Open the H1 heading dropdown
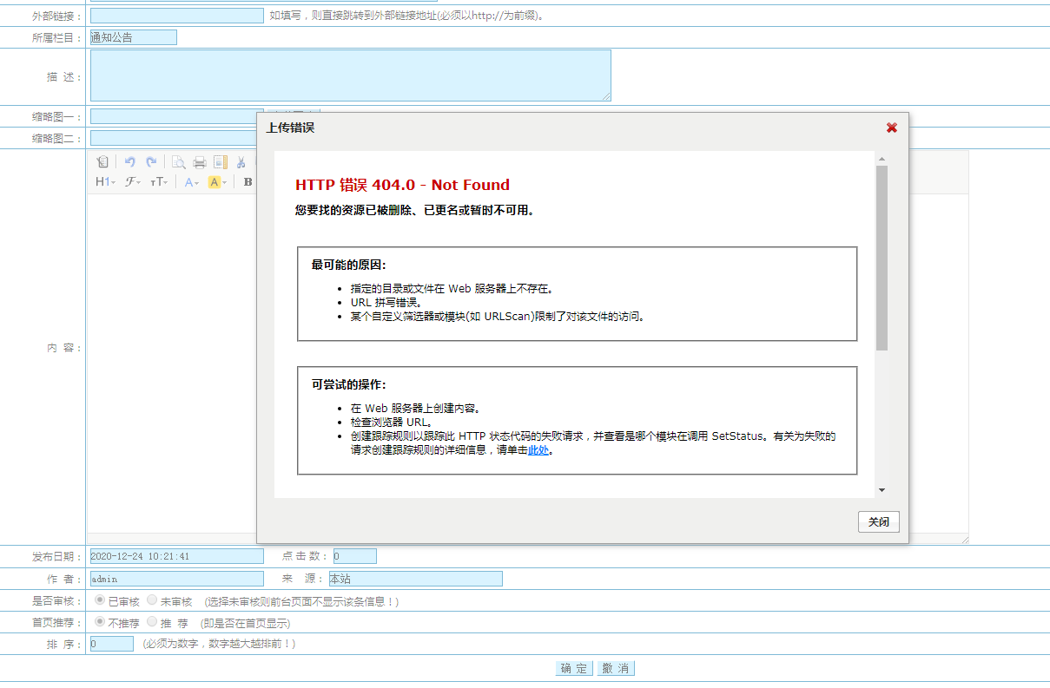The height and width of the screenshot is (688, 1050). tap(102, 182)
